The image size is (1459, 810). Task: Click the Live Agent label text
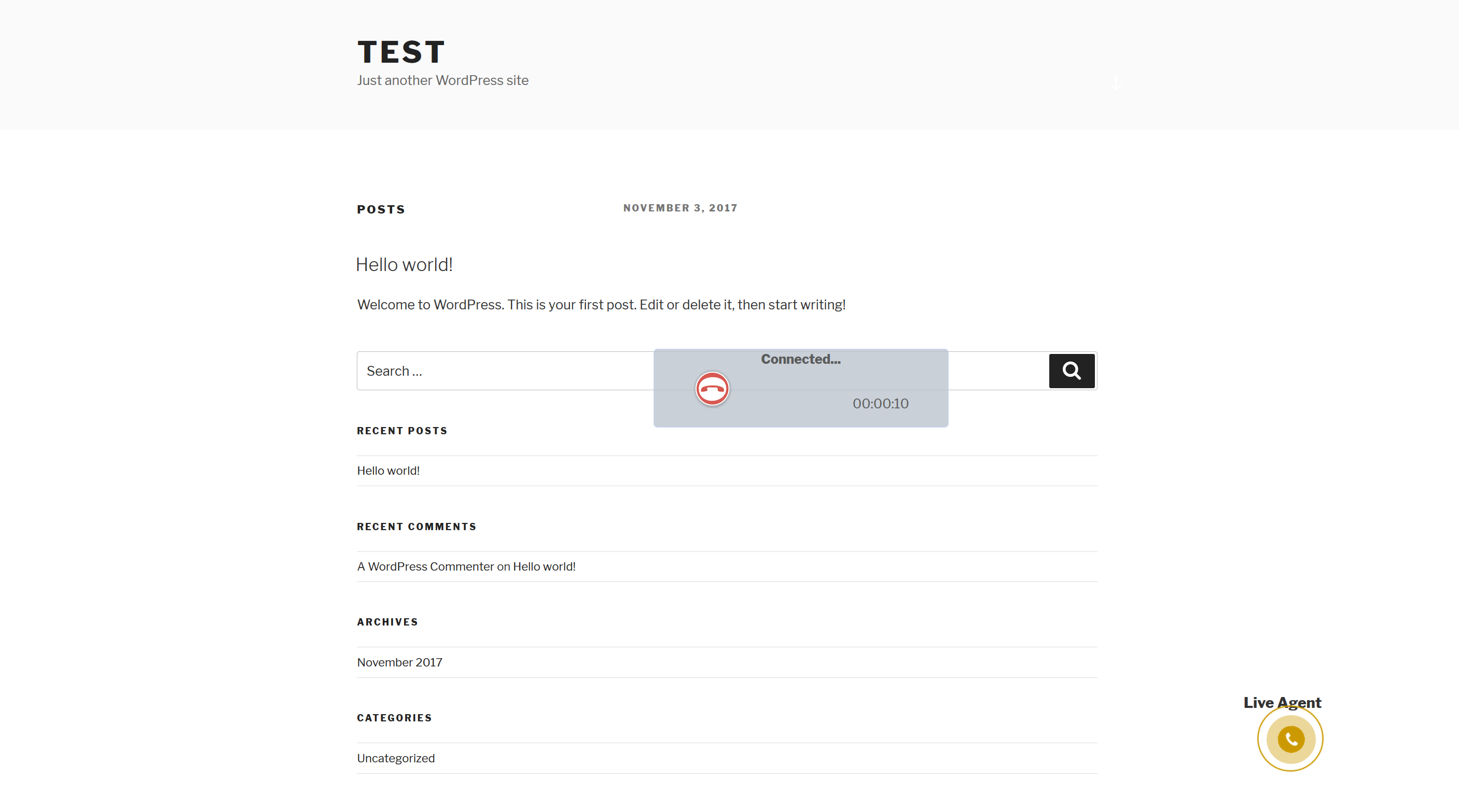pyautogui.click(x=1282, y=702)
